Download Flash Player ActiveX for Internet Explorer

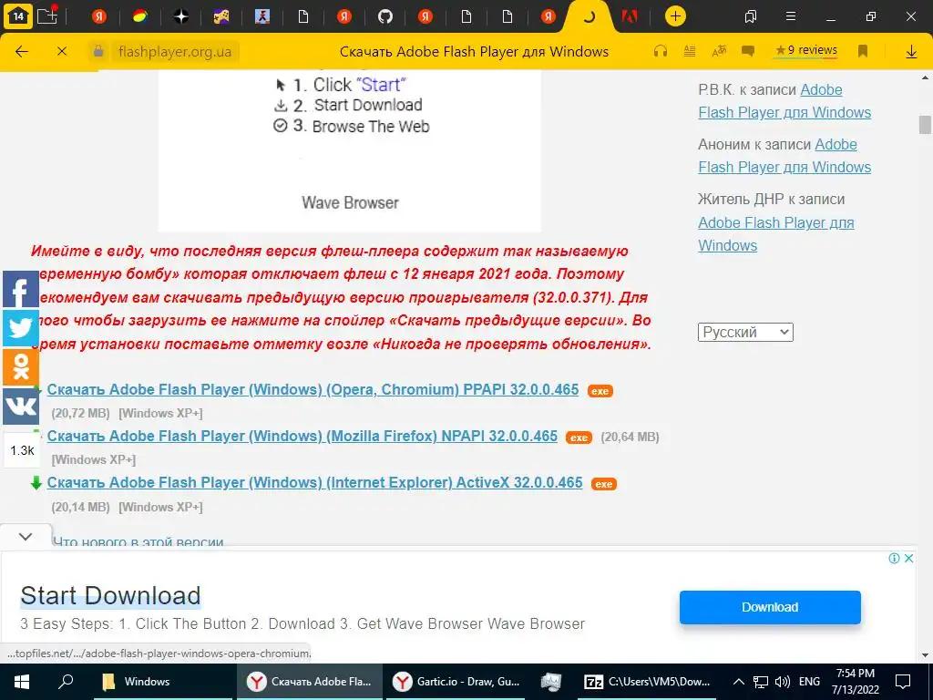pyautogui.click(x=314, y=482)
